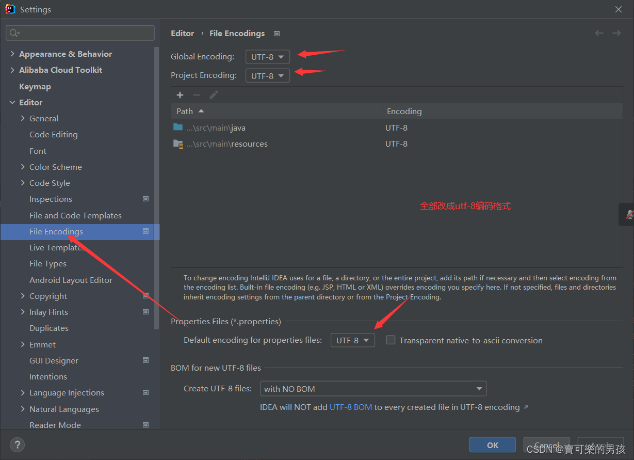
Task: Expand the Code Style node
Action: coord(23,183)
